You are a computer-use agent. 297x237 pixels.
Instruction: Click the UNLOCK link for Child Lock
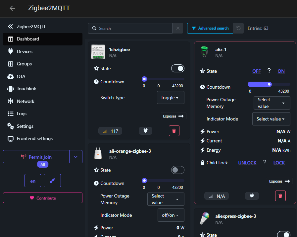click(x=247, y=163)
